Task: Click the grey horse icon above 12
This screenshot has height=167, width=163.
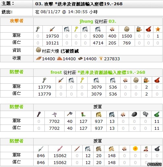Action: [x=88, y=149]
